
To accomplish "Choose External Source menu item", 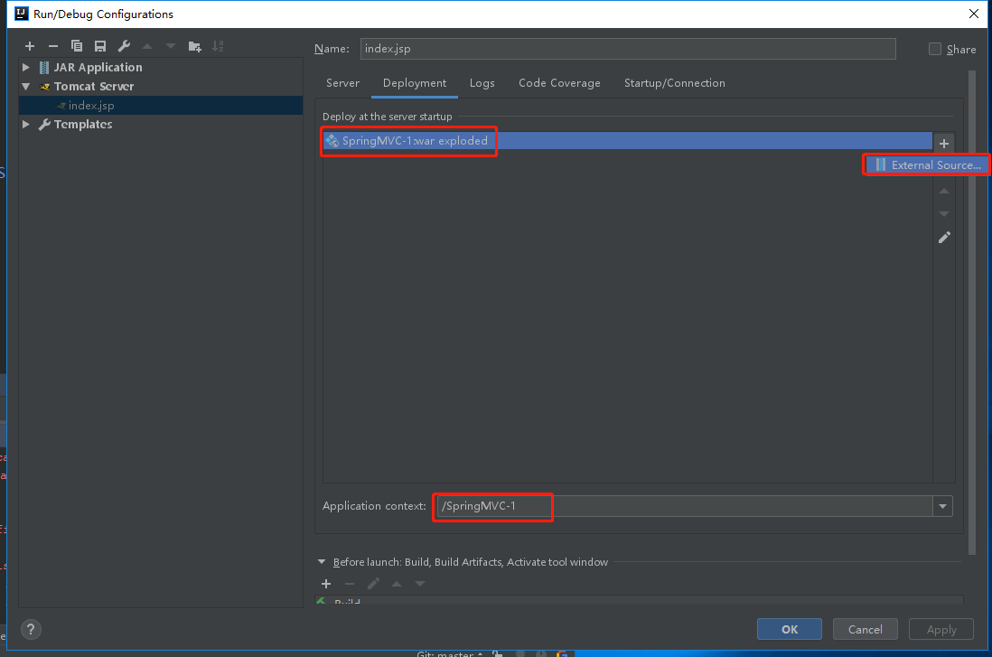I will click(x=928, y=165).
